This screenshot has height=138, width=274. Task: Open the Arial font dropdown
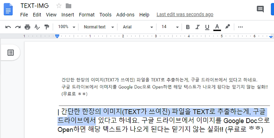pyautogui.click(x=138, y=27)
